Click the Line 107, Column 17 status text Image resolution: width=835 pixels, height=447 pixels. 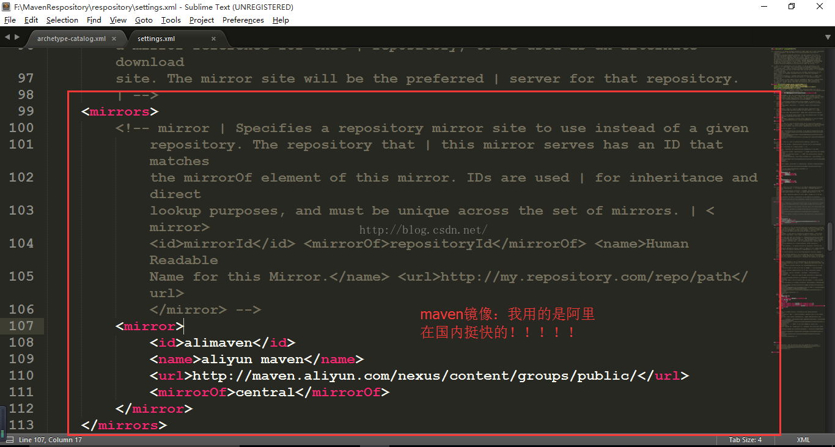[50, 440]
